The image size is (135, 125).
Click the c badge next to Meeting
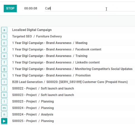4,43
